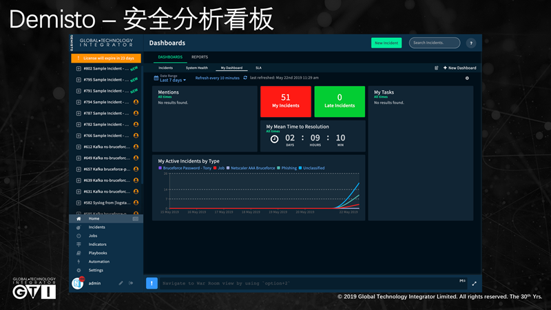Screen dimensions: 551x310
Task: Click the logout icon beside admin
Action: click(x=131, y=283)
